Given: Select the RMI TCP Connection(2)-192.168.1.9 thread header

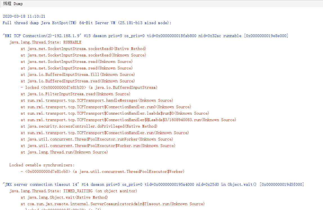Looking at the screenshot, I should (x=56, y=35).
